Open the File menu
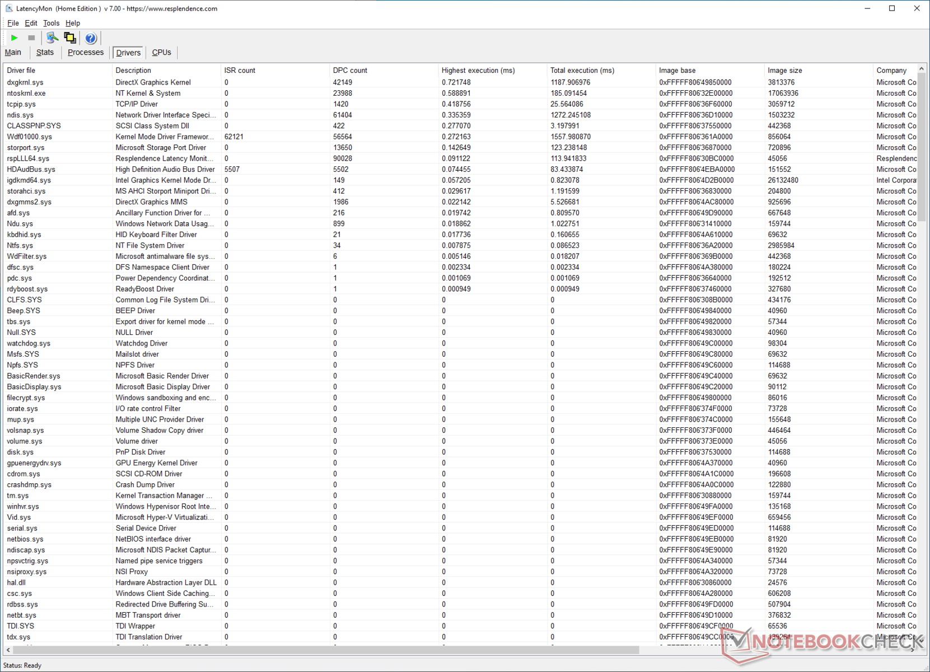930x672 pixels. [x=13, y=23]
